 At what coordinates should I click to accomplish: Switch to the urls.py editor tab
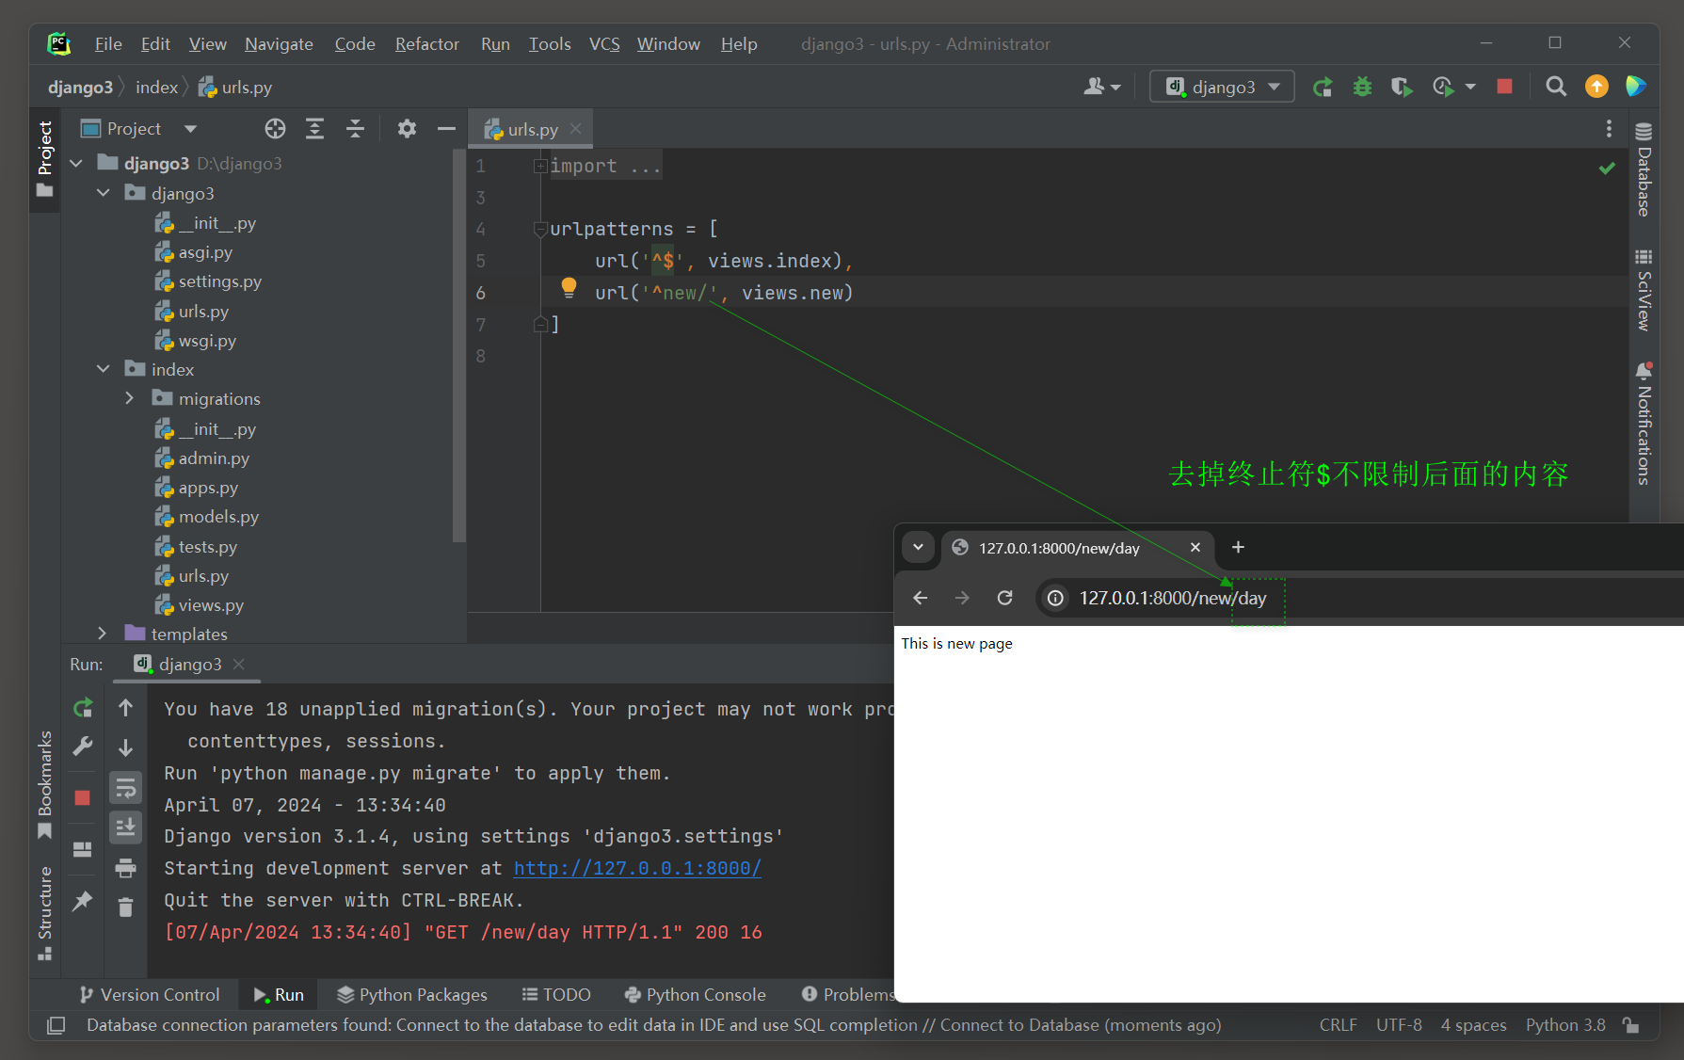tap(533, 130)
